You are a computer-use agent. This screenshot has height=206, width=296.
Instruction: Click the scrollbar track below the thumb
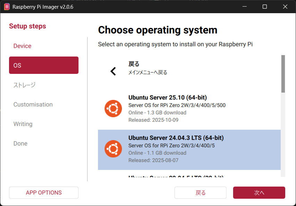pyautogui.click(x=283, y=139)
